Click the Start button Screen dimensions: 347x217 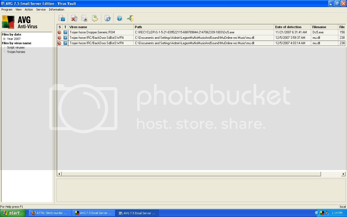tap(13, 213)
